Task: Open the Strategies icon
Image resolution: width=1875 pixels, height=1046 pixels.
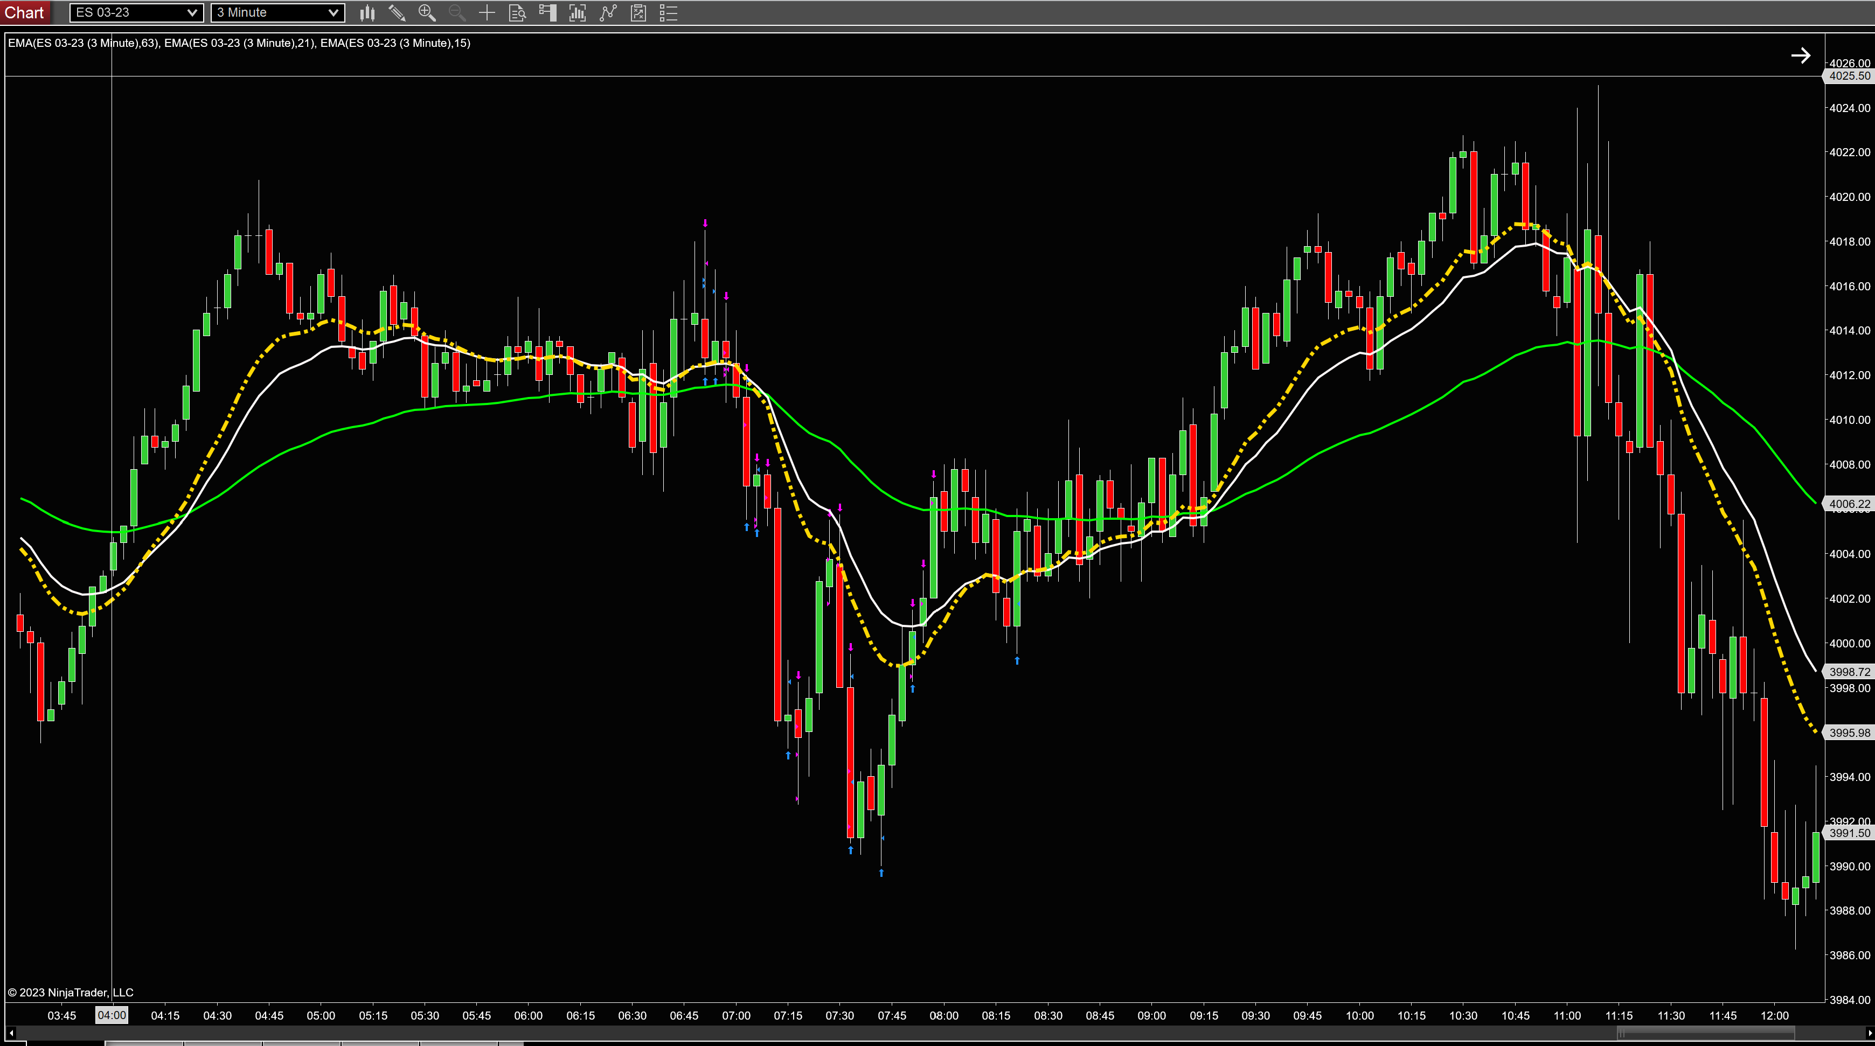Action: point(638,12)
